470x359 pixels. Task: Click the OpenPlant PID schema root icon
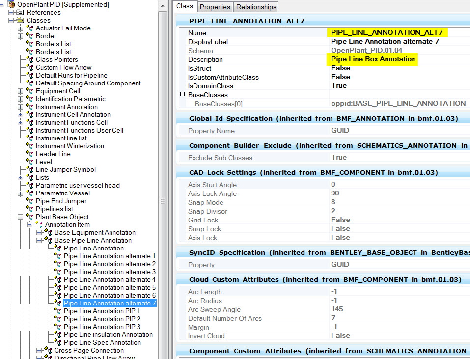click(x=11, y=4)
